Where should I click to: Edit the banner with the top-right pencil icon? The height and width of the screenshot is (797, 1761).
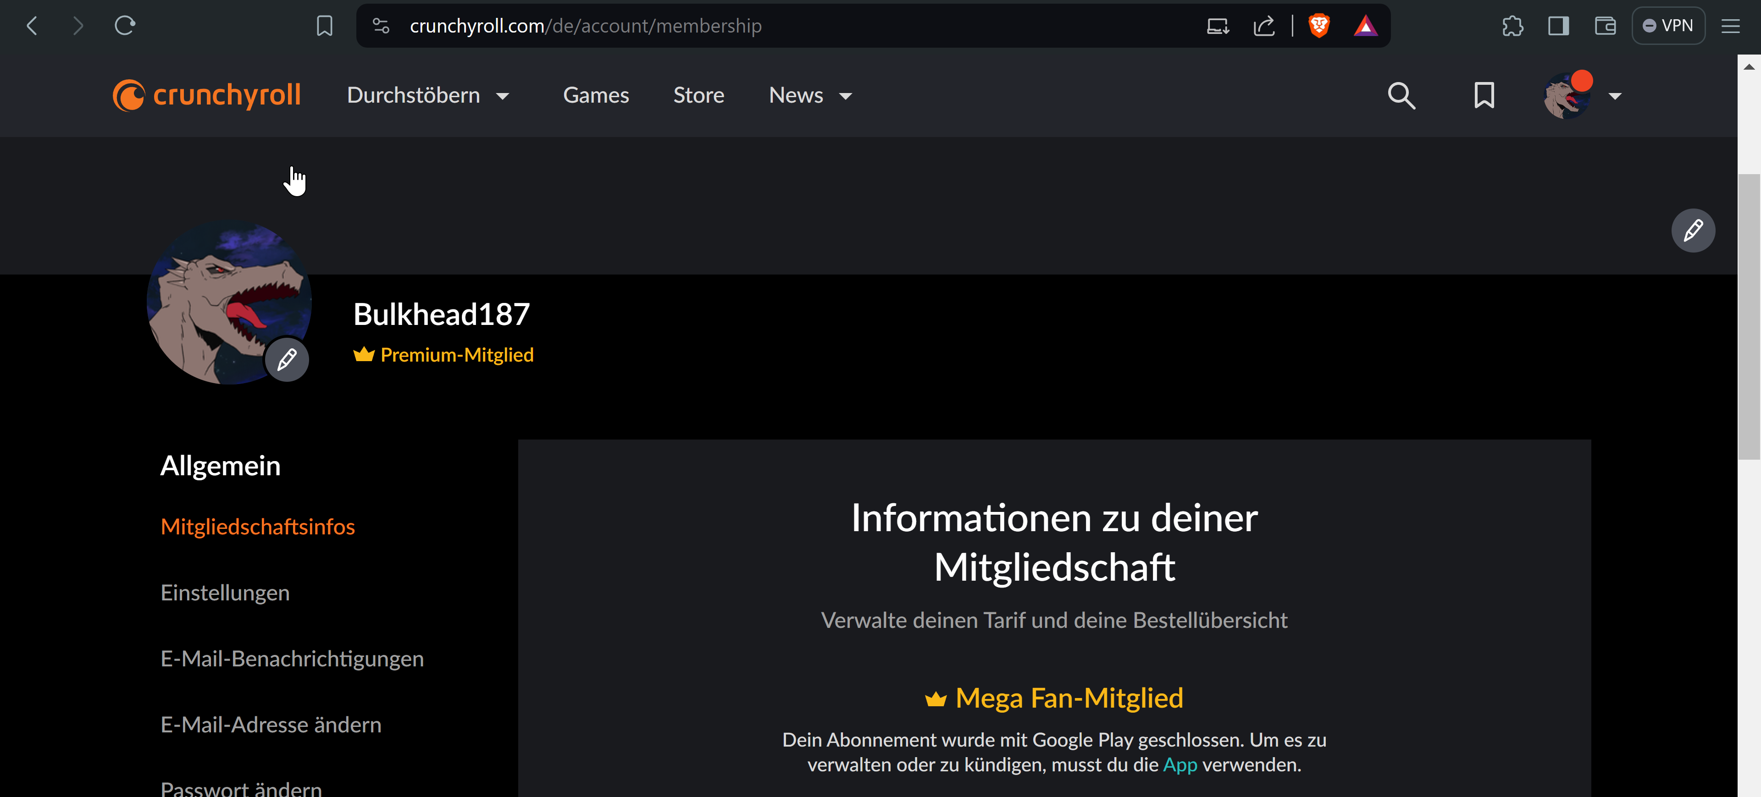point(1693,231)
